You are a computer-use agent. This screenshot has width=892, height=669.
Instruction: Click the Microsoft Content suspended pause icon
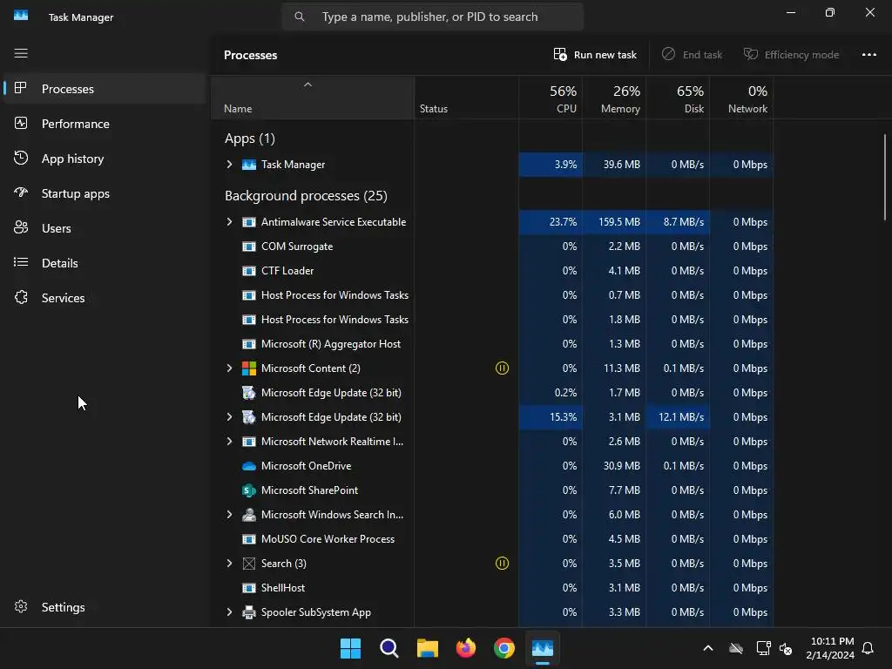click(502, 368)
